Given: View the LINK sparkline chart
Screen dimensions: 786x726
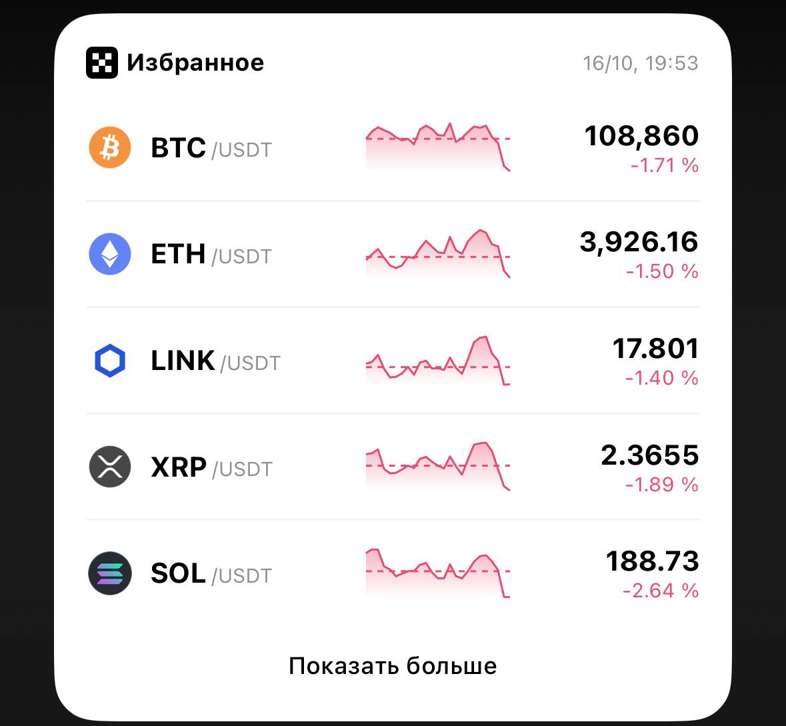Looking at the screenshot, I should [x=437, y=361].
